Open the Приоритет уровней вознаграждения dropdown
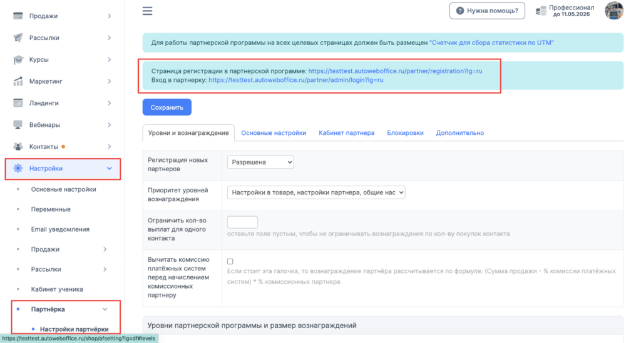This screenshot has height=343, width=641. tap(316, 193)
